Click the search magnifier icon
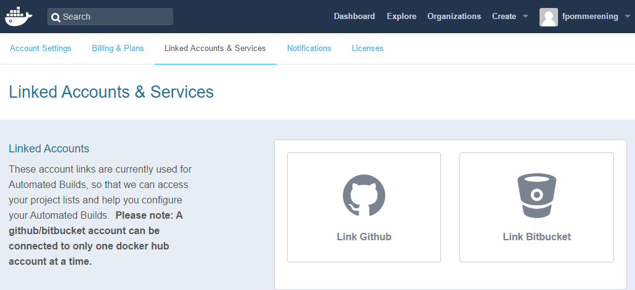 pyautogui.click(x=56, y=17)
